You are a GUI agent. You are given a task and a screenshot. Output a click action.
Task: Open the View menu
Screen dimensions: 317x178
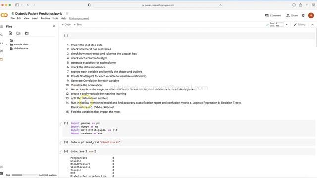click(x=26, y=18)
